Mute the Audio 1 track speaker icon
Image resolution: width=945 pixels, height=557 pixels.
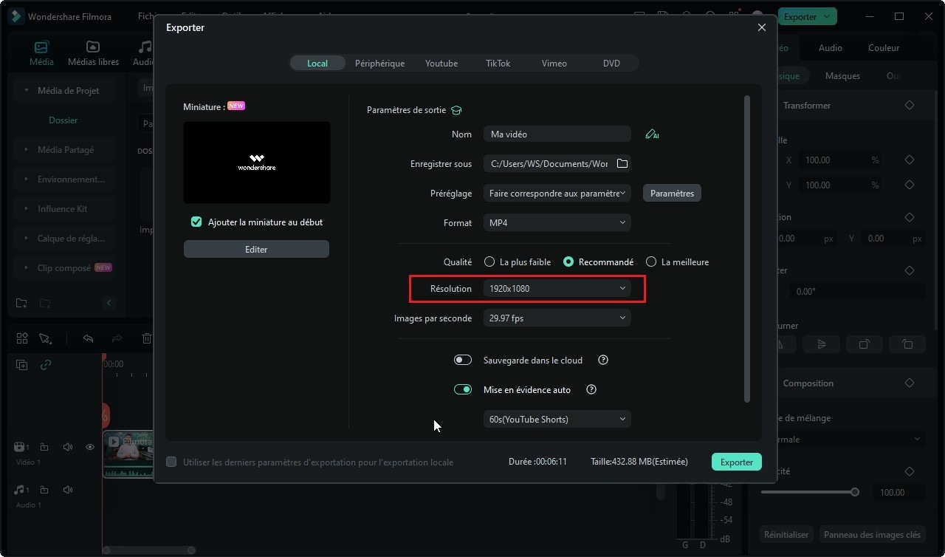click(67, 490)
